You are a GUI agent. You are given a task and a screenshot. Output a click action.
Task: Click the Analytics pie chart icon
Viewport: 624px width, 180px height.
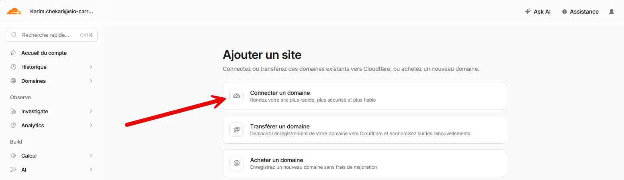click(x=13, y=125)
